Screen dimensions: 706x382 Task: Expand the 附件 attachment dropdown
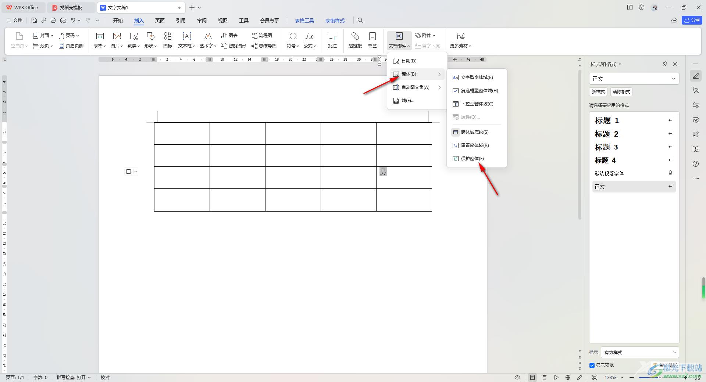[x=425, y=36]
